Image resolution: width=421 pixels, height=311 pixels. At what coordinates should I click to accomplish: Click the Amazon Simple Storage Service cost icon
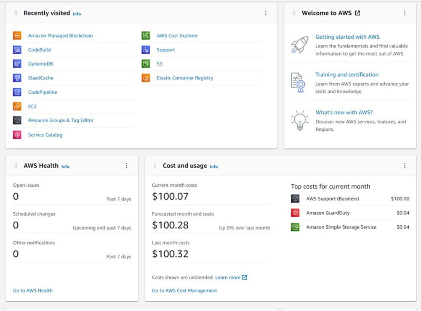296,227
